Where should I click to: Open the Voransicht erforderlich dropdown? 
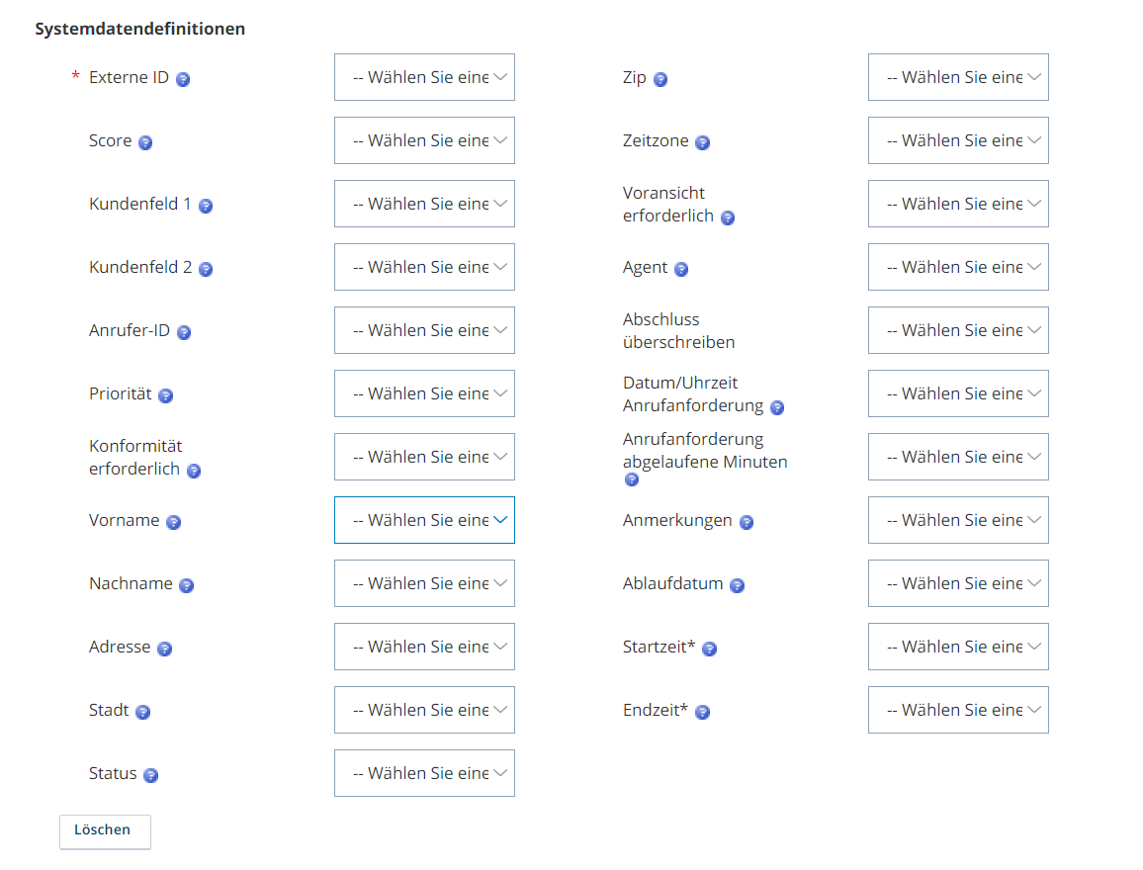[958, 204]
